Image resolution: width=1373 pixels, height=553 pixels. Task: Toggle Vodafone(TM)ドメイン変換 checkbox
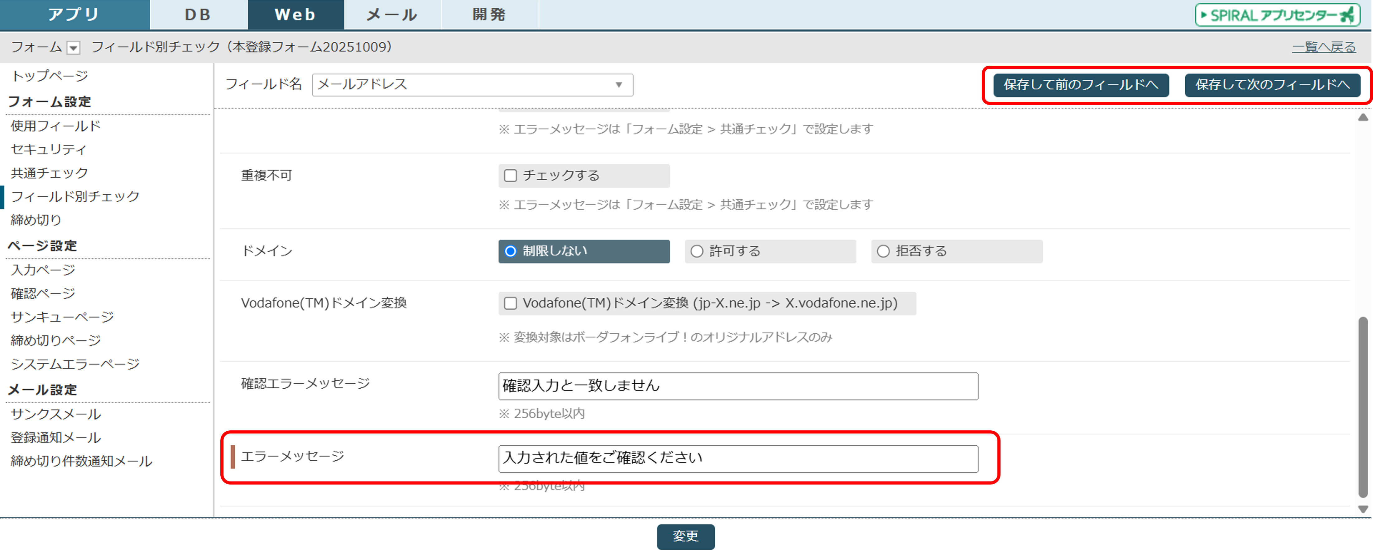[511, 303]
